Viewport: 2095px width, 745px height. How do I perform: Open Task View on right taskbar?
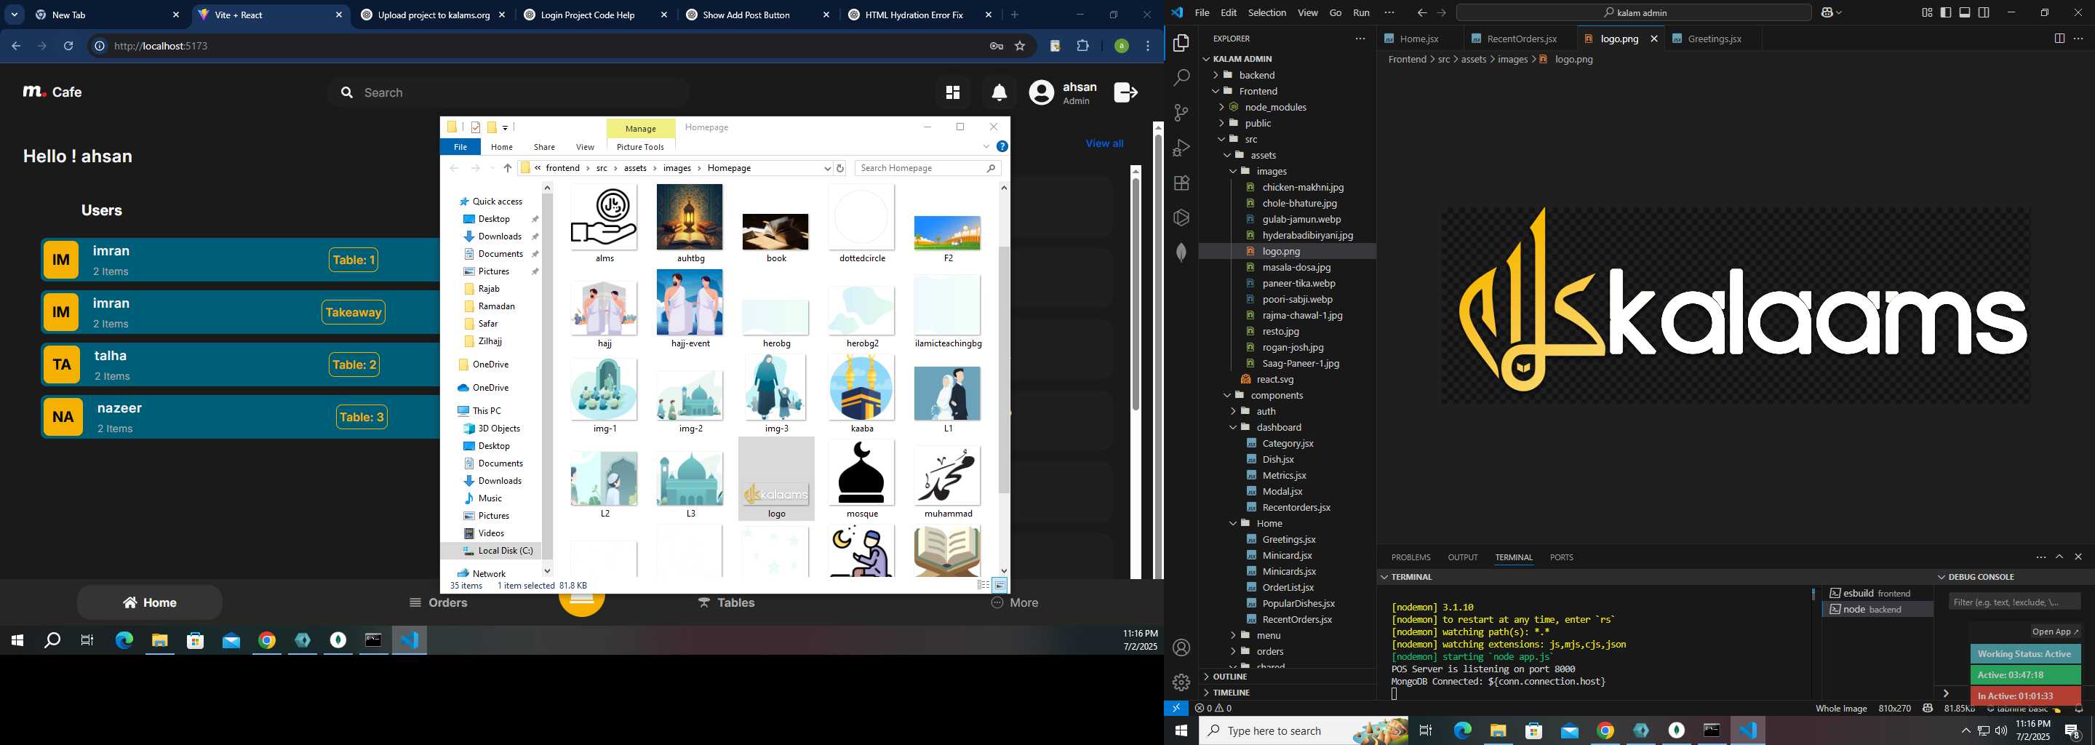tap(1426, 730)
